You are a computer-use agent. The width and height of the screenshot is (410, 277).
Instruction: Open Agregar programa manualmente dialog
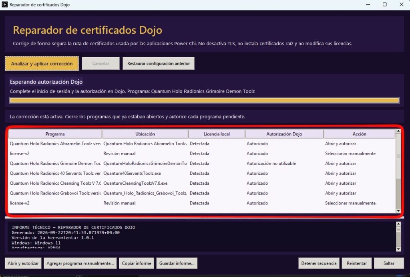click(x=80, y=263)
